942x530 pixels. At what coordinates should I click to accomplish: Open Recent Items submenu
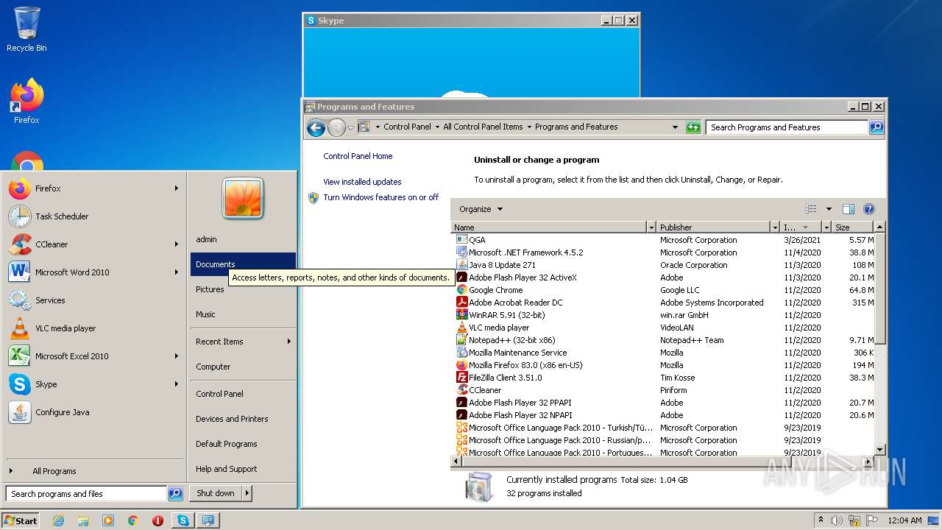[243, 342]
